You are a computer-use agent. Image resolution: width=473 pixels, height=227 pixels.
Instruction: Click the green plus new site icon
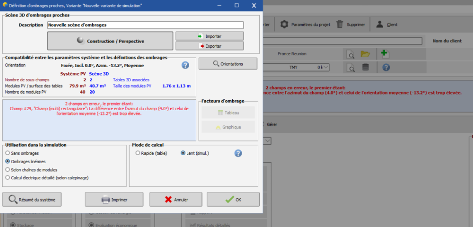click(385, 54)
